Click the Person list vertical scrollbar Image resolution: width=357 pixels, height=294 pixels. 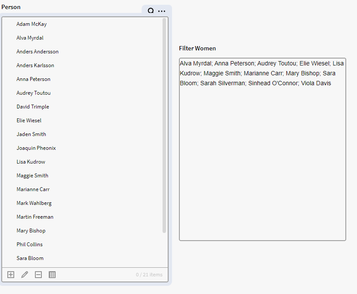point(164,125)
